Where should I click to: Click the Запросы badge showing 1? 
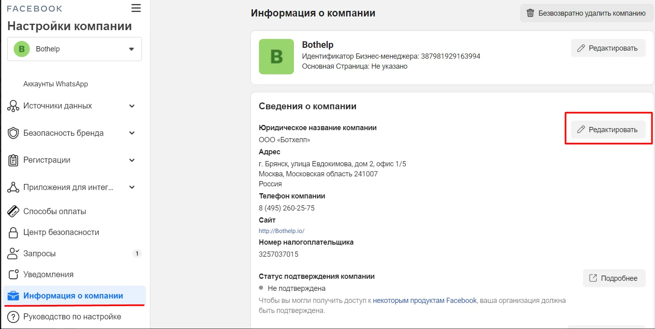[x=137, y=253]
